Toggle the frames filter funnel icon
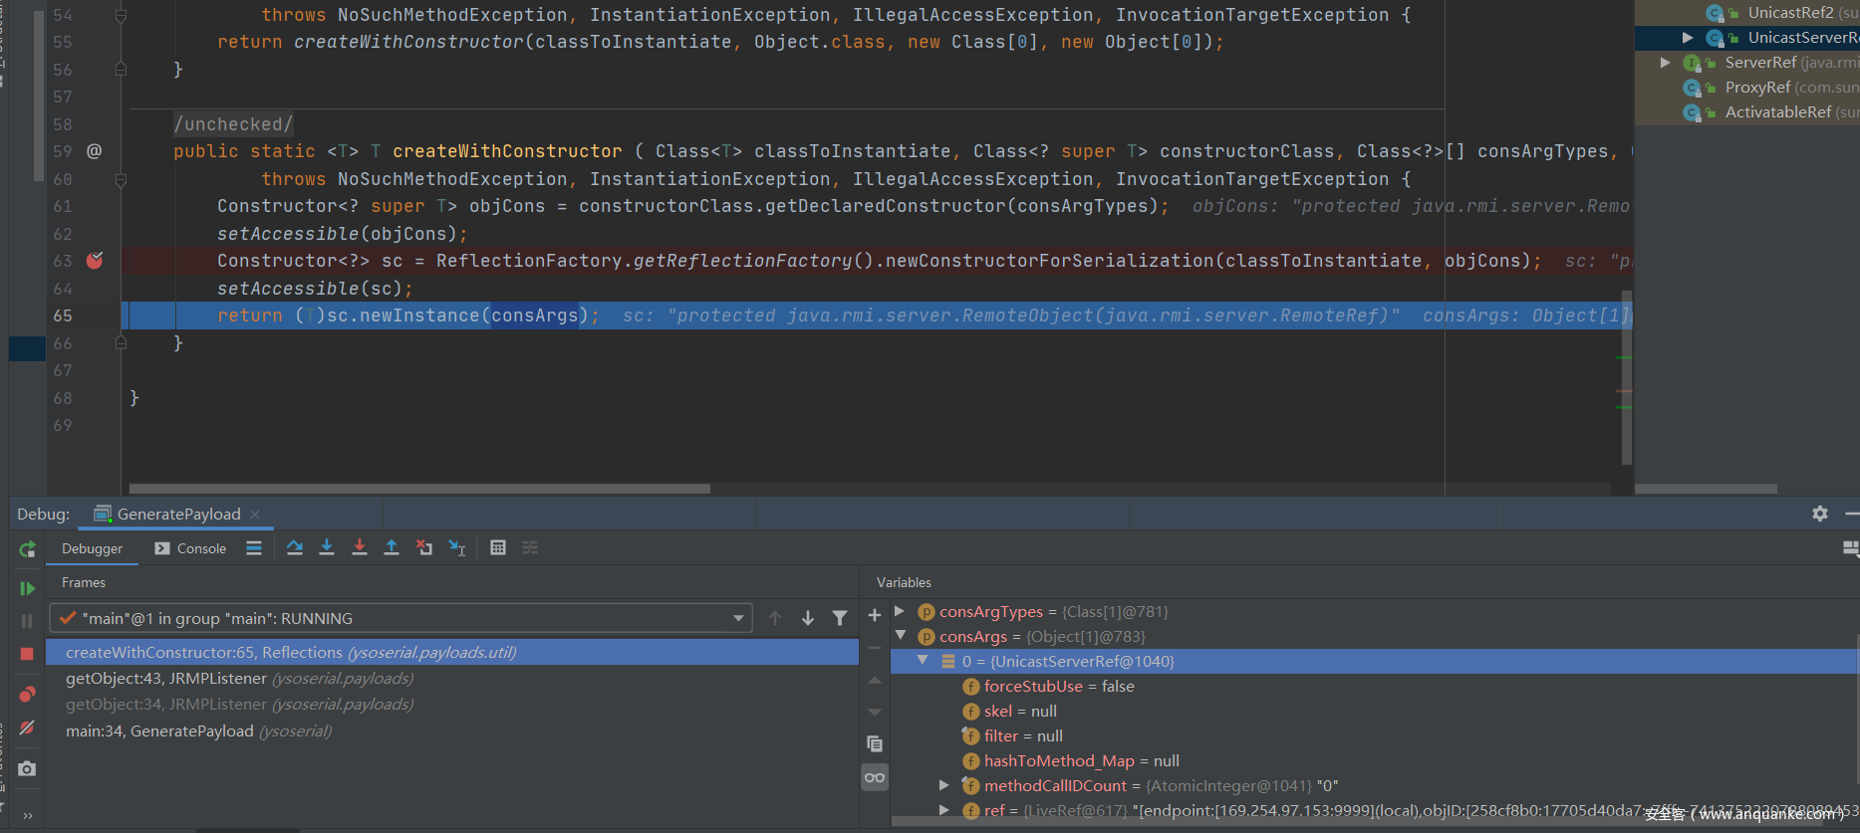 click(x=840, y=618)
